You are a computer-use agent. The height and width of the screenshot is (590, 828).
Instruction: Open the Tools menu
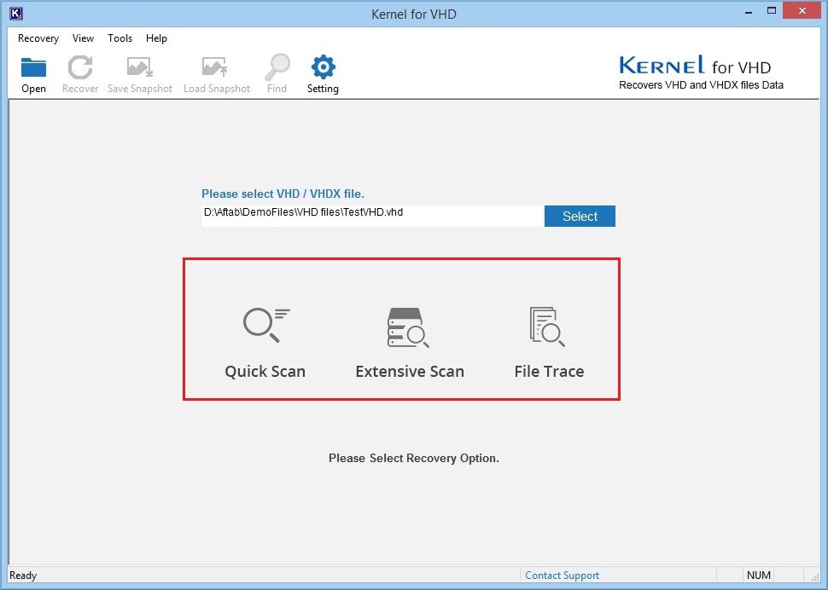(x=120, y=38)
